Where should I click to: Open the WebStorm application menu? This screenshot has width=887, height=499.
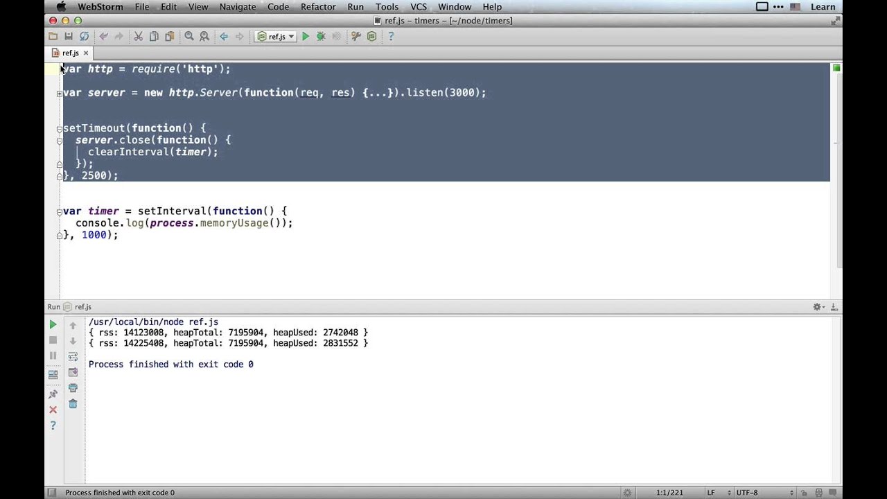(100, 7)
